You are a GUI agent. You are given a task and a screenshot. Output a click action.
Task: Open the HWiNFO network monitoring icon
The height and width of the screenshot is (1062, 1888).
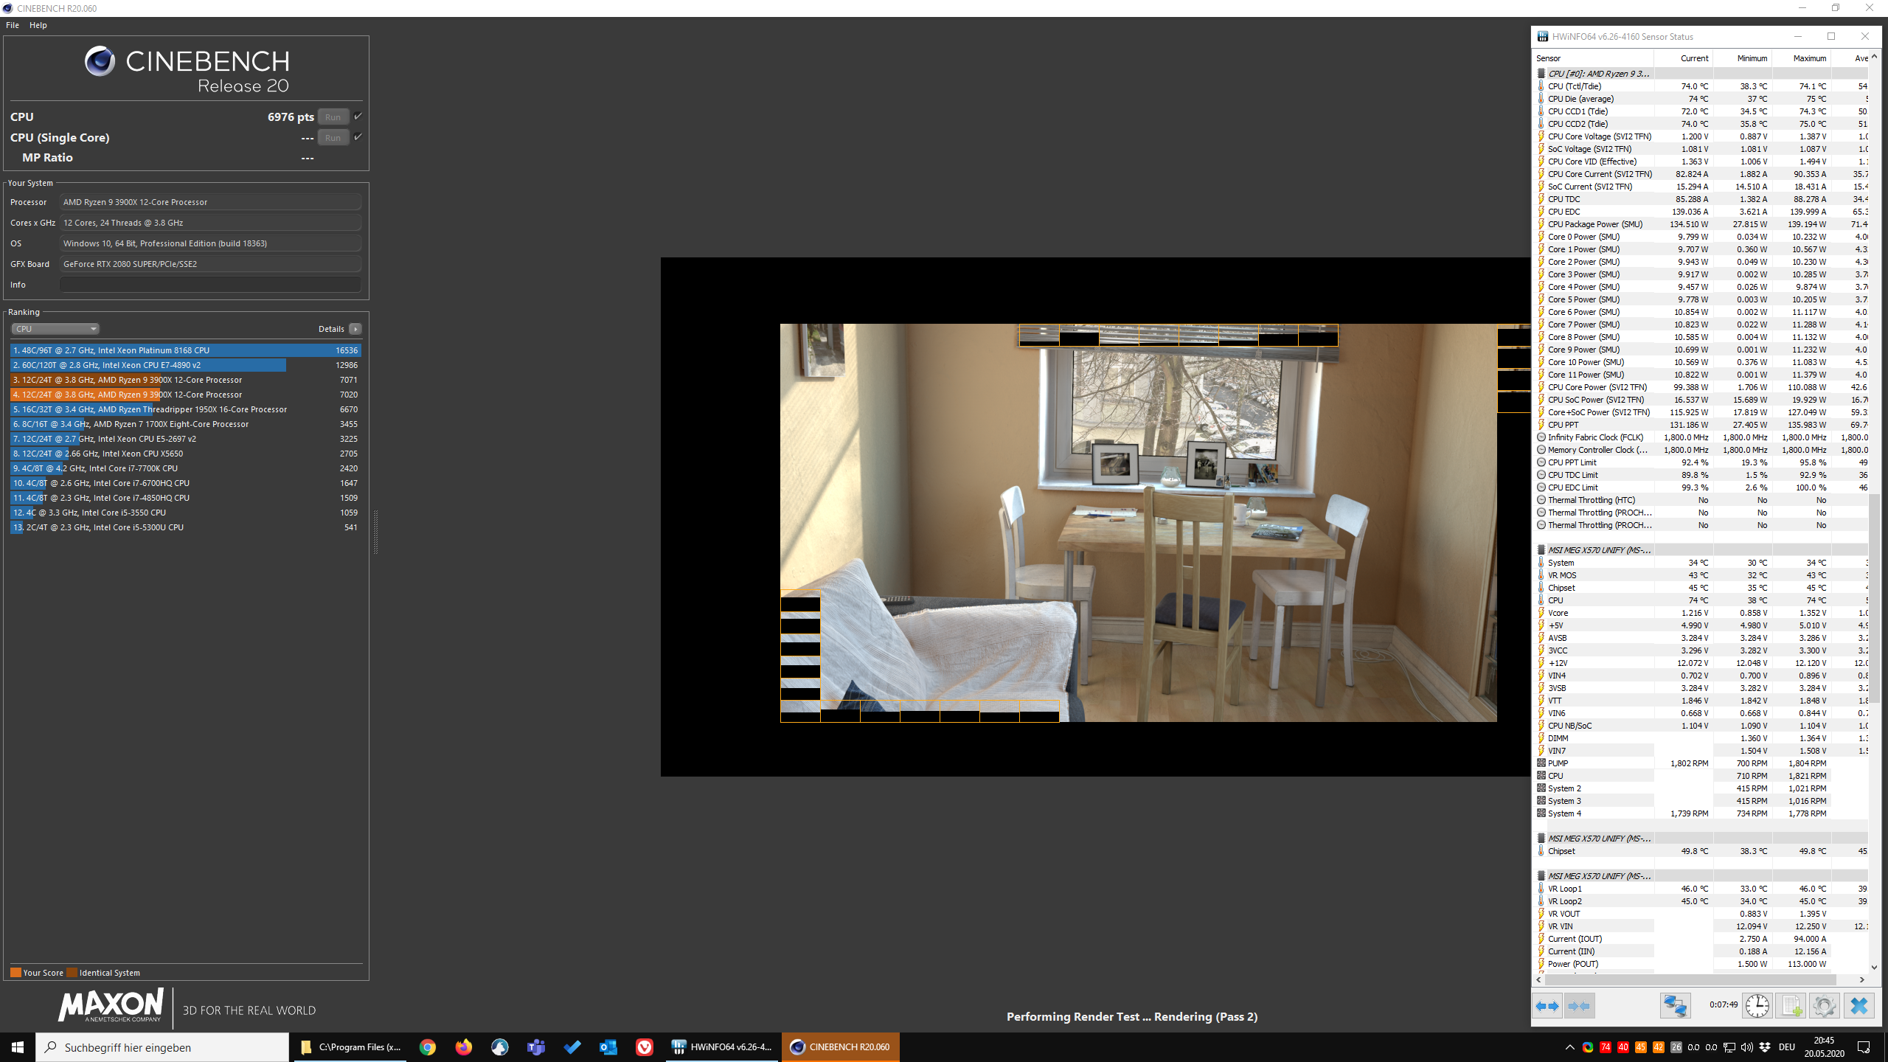[x=1675, y=1006]
